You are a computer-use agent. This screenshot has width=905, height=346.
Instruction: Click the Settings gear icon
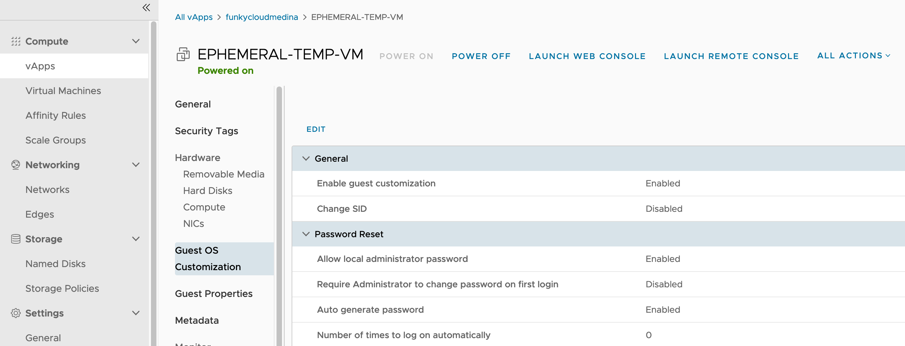pyautogui.click(x=16, y=313)
